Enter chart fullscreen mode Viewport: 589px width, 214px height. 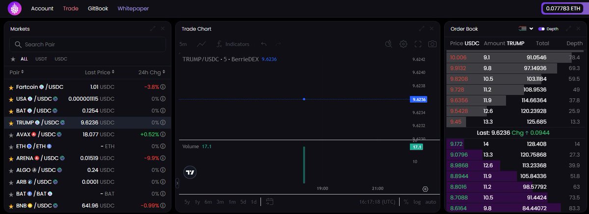point(418,44)
